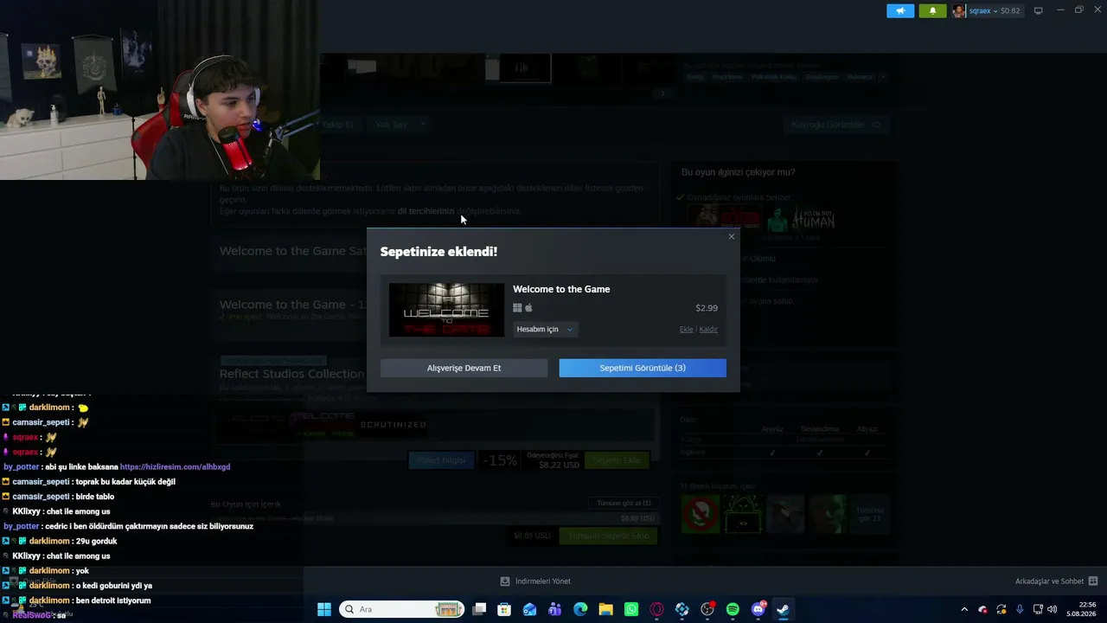Open İndirmeleri Yönet downloads manager
1107x623 pixels.
click(x=535, y=581)
